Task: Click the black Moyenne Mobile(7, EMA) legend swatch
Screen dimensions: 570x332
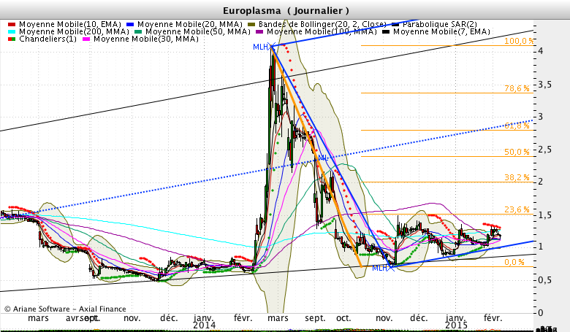Action: point(386,32)
